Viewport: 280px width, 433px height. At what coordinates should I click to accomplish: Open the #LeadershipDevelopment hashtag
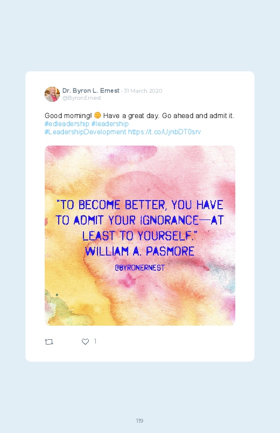click(x=85, y=132)
